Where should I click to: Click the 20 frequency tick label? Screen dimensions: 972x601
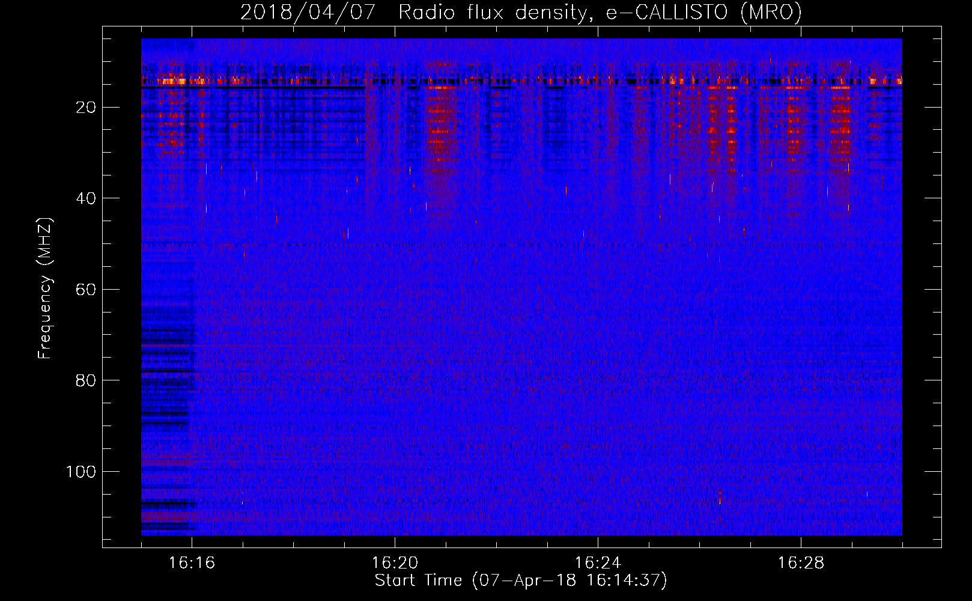pos(86,108)
